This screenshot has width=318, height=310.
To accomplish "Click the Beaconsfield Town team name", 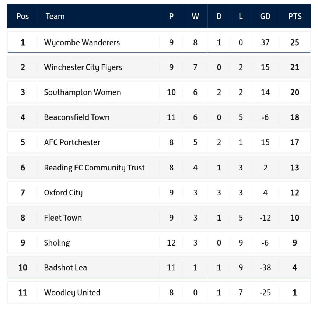I will (x=77, y=117).
